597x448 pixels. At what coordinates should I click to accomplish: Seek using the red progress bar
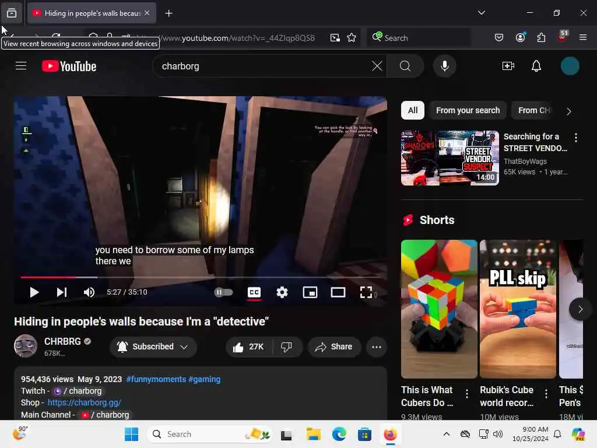pyautogui.click(x=203, y=277)
